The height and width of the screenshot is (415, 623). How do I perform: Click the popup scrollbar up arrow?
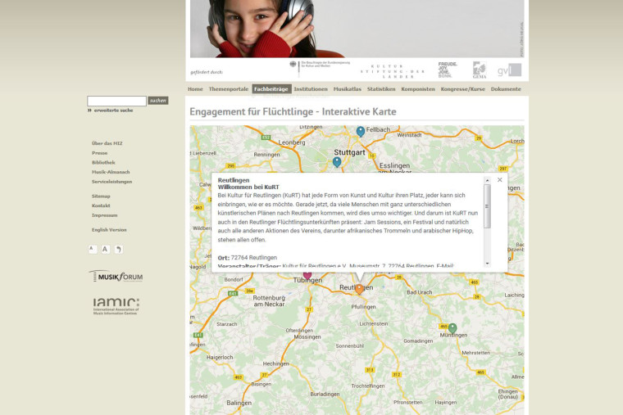(x=487, y=181)
